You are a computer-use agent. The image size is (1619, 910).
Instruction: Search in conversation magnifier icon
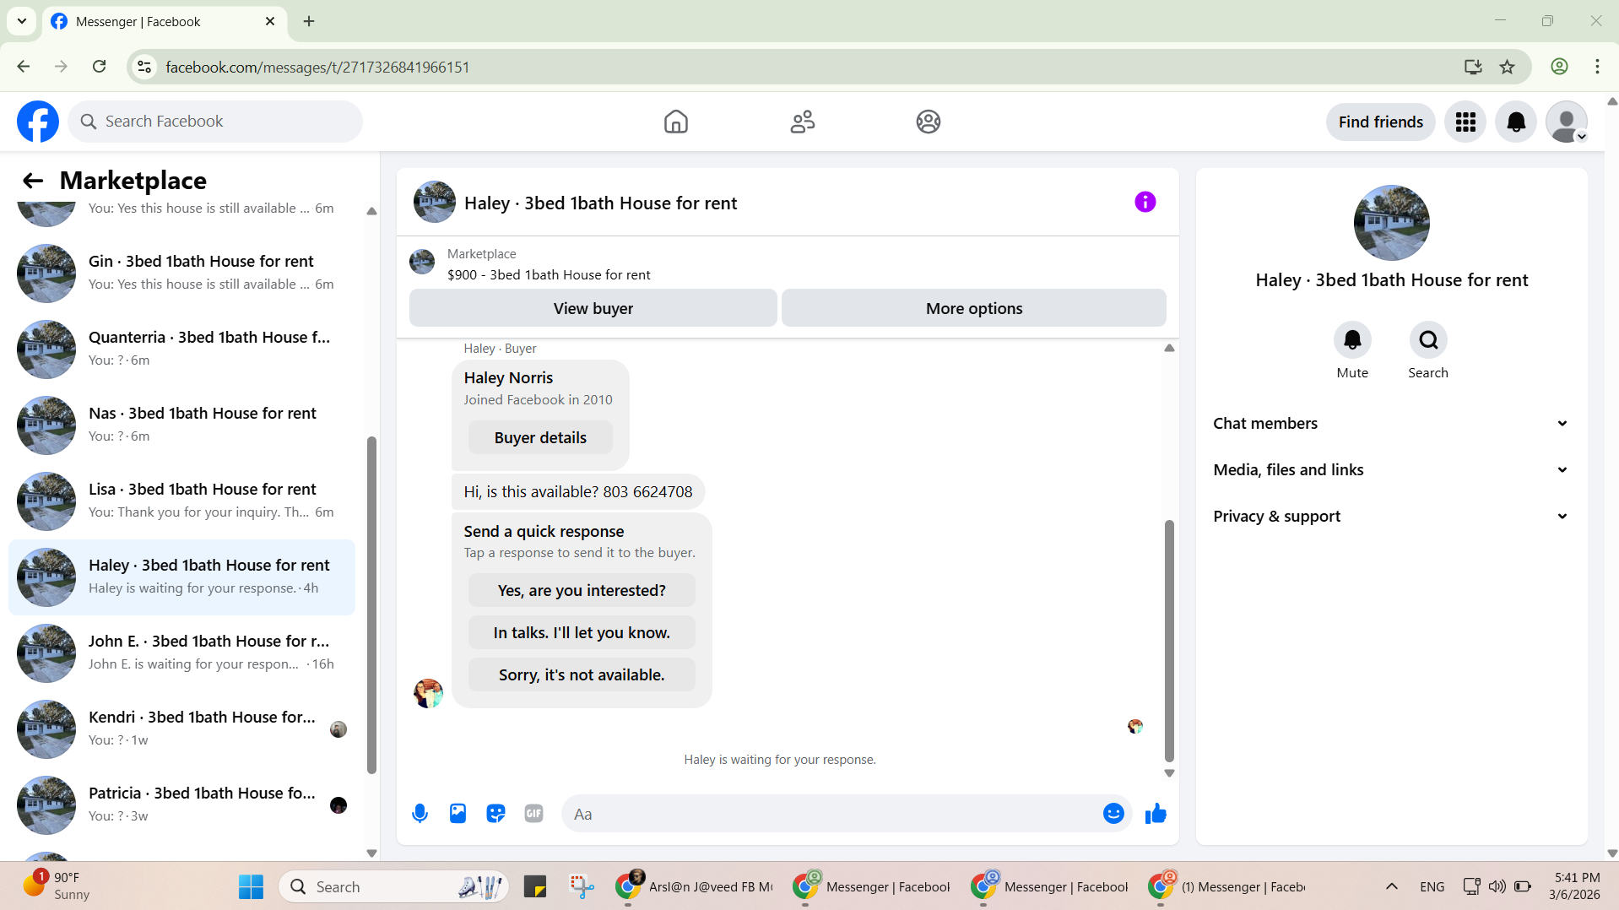point(1428,340)
